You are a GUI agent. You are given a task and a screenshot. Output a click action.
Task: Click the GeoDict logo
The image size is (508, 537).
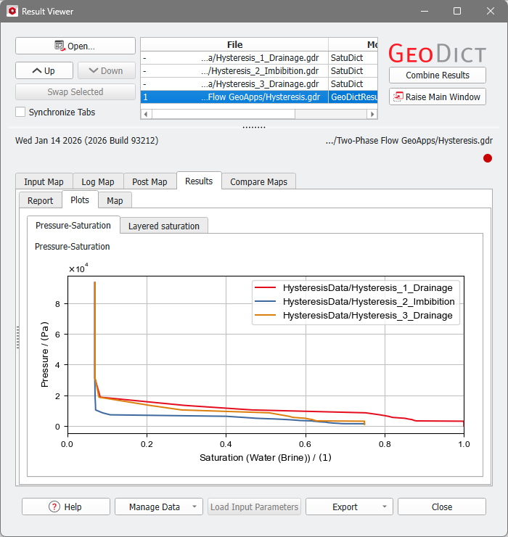coord(438,54)
